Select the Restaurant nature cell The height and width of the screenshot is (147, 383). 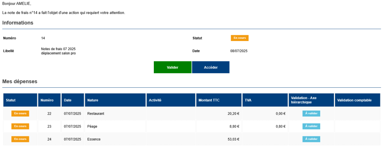click(115, 114)
